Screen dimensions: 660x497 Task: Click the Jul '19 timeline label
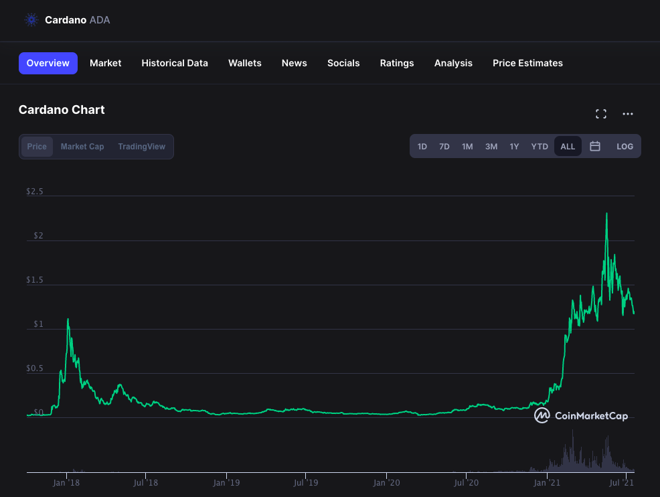[306, 483]
